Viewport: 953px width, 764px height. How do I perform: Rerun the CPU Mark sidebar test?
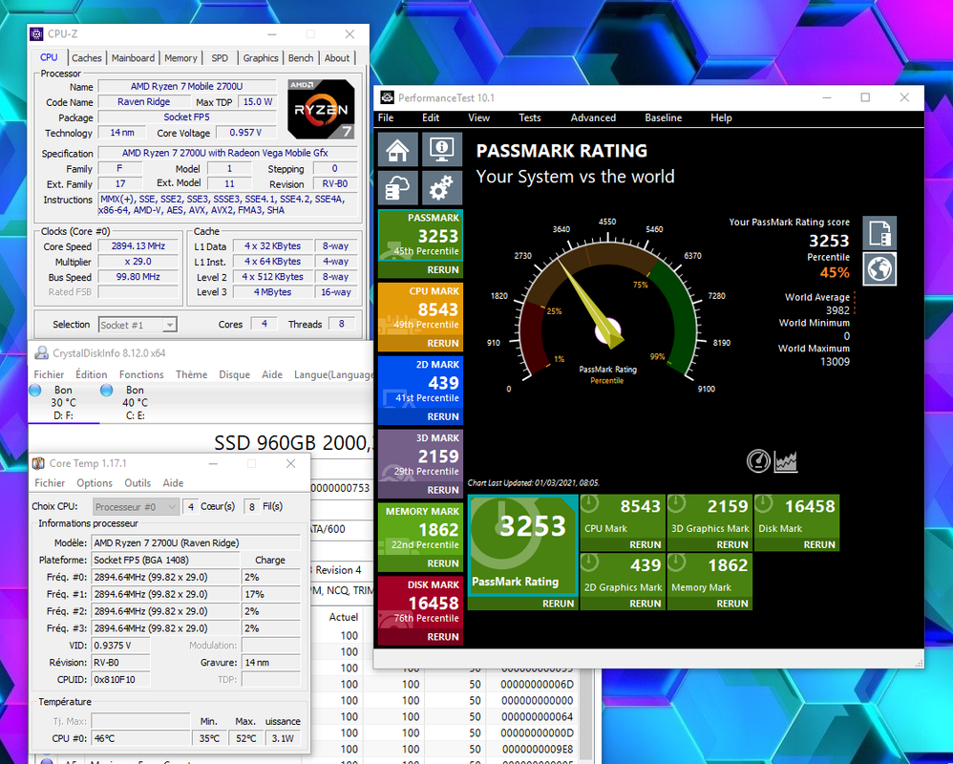pyautogui.click(x=442, y=344)
